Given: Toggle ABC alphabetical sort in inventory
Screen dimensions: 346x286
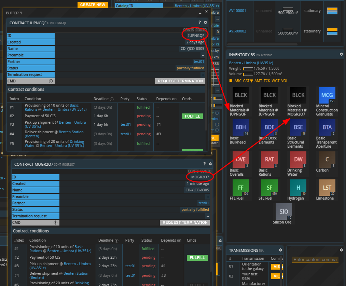Looking at the screenshot, I should tap(238, 81).
